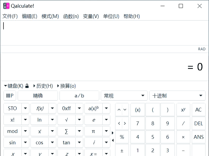Open the 函数(n) menu
Screen dimensions: 209x156
pyautogui.click(x=71, y=16)
